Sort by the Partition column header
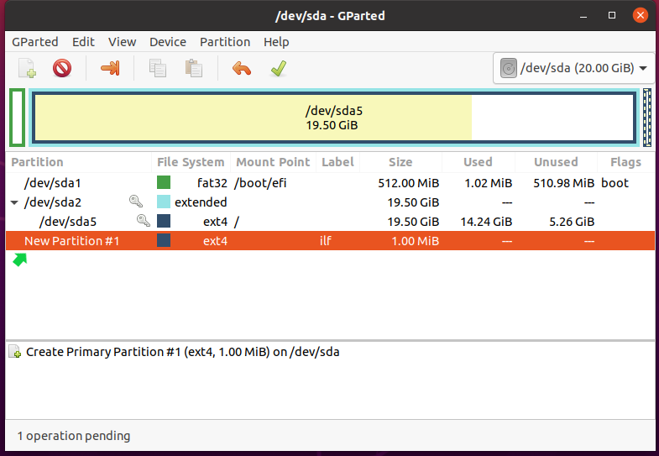Image resolution: width=659 pixels, height=456 pixels. point(79,162)
